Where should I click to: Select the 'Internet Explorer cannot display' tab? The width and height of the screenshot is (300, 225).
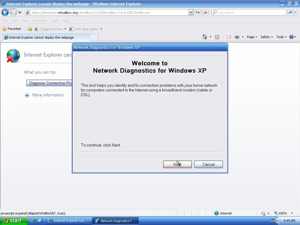tap(46, 37)
